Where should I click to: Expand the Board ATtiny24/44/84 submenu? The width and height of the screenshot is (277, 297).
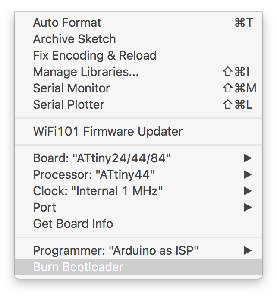138,158
